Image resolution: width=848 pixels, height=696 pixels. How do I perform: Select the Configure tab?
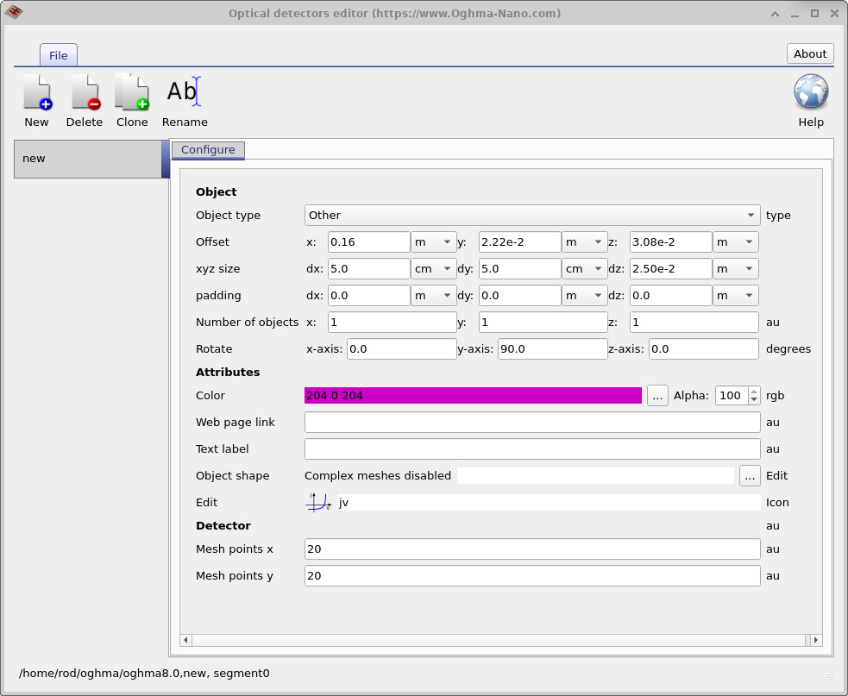click(208, 149)
